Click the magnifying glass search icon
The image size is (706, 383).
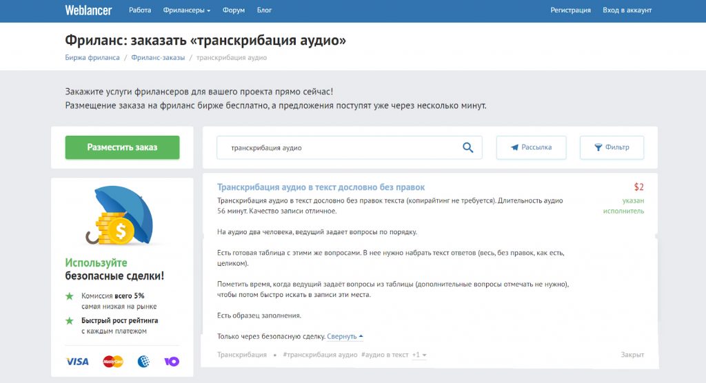[x=468, y=147]
